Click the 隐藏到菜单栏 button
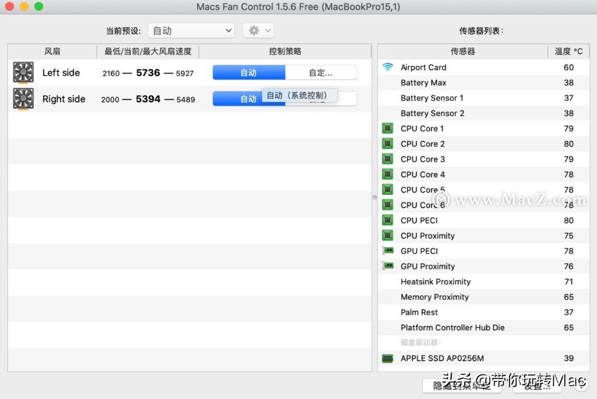The width and height of the screenshot is (597, 399). pyautogui.click(x=462, y=386)
